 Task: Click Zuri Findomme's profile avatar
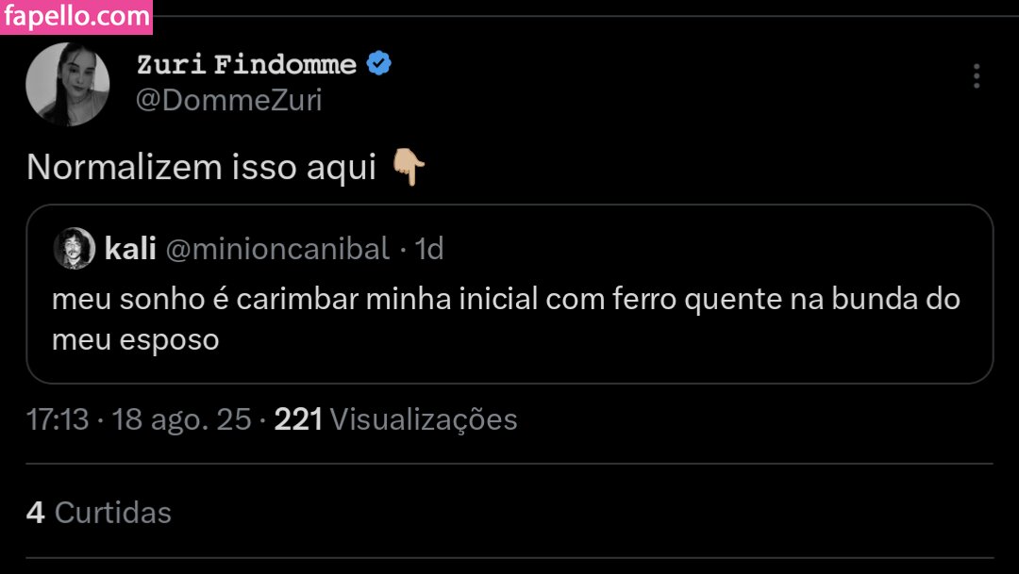[x=68, y=85]
